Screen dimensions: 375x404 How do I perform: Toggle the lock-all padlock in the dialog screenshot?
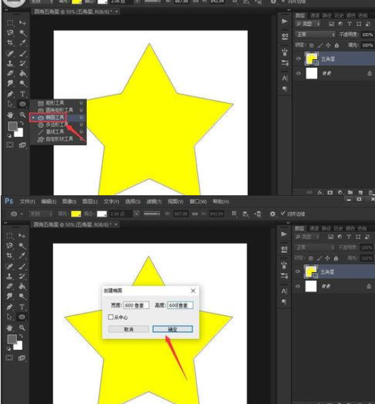pos(336,258)
